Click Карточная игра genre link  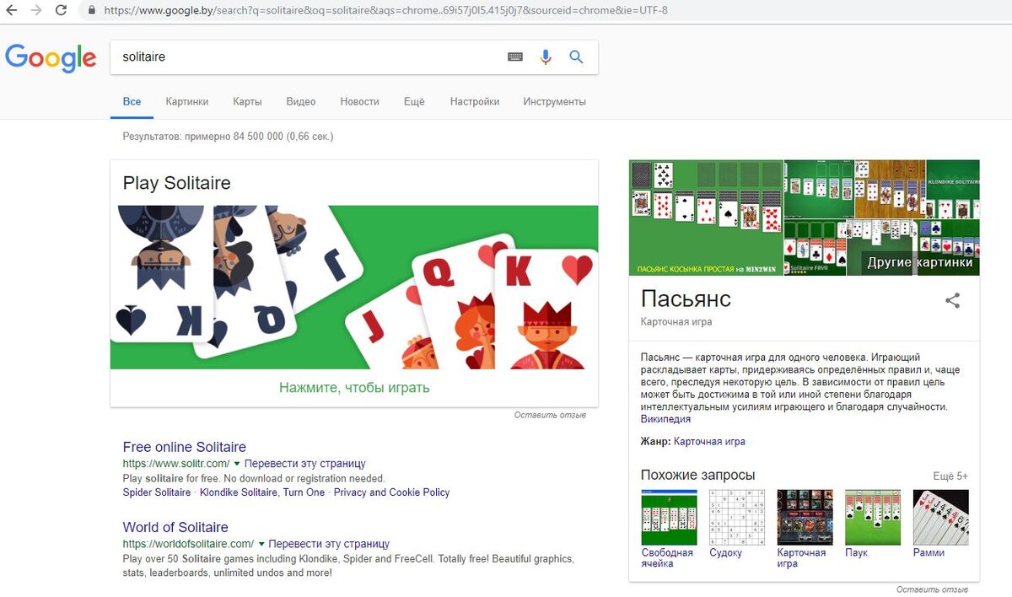click(x=709, y=442)
